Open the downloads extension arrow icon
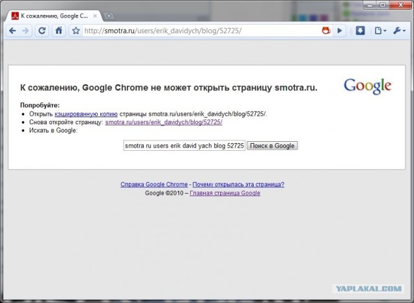The height and width of the screenshot is (303, 414). [360, 30]
